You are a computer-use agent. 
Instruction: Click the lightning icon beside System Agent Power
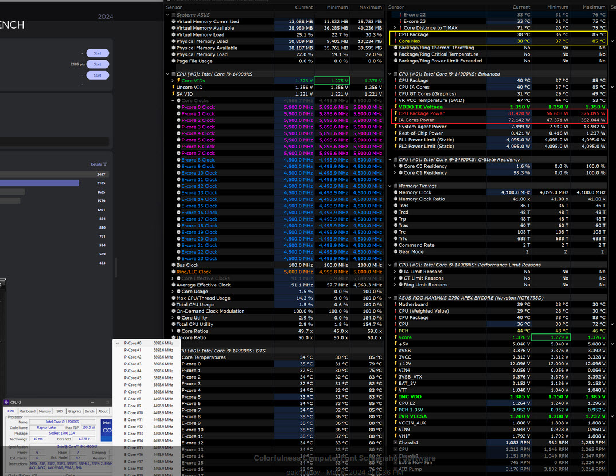pyautogui.click(x=396, y=127)
